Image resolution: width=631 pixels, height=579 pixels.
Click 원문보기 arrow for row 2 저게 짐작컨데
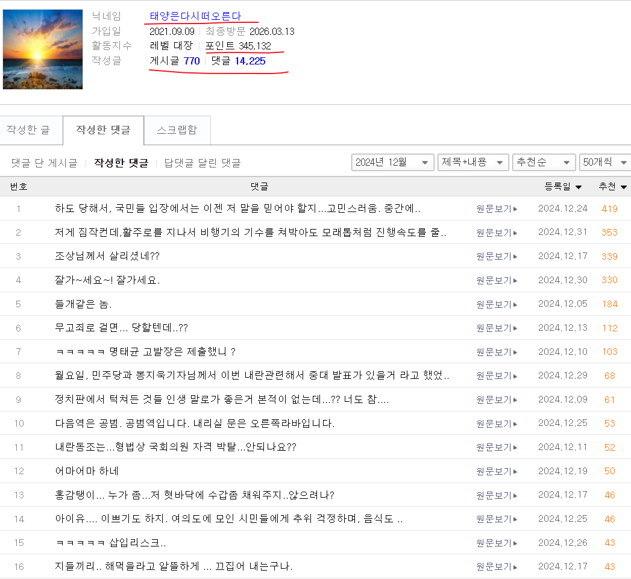click(x=497, y=233)
